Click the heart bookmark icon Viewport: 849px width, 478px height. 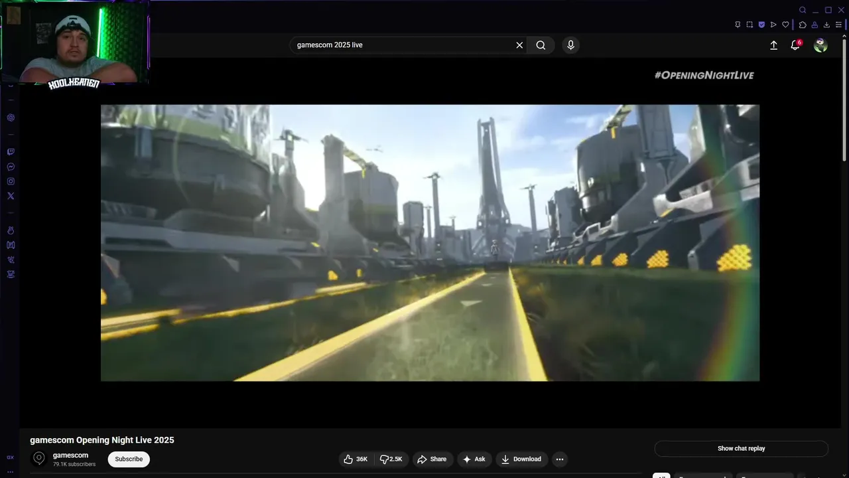click(785, 25)
